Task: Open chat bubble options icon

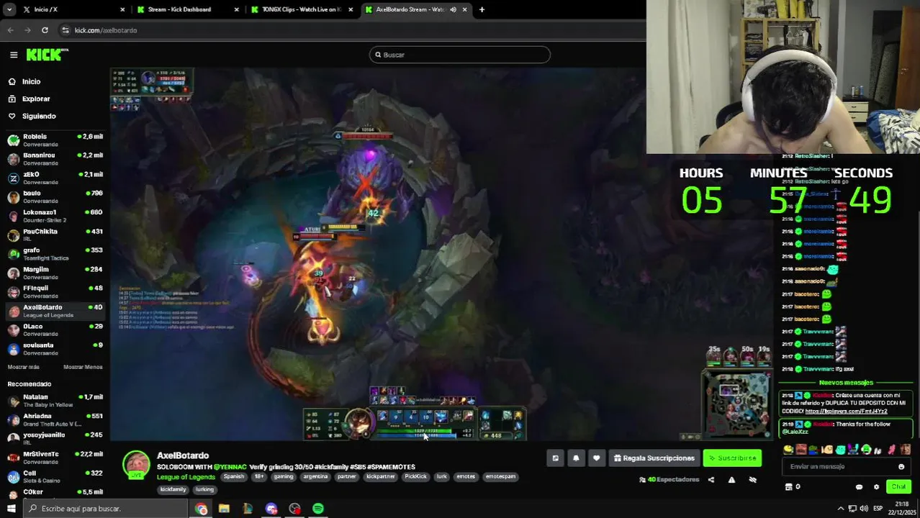Action: coord(859,487)
